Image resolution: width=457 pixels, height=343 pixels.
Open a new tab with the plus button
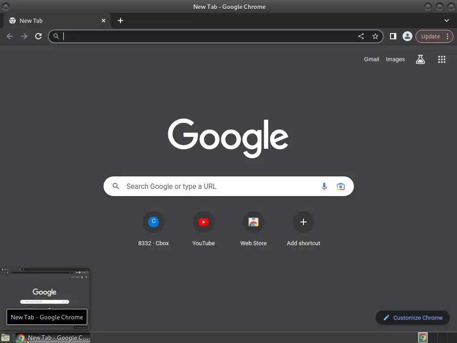120,21
